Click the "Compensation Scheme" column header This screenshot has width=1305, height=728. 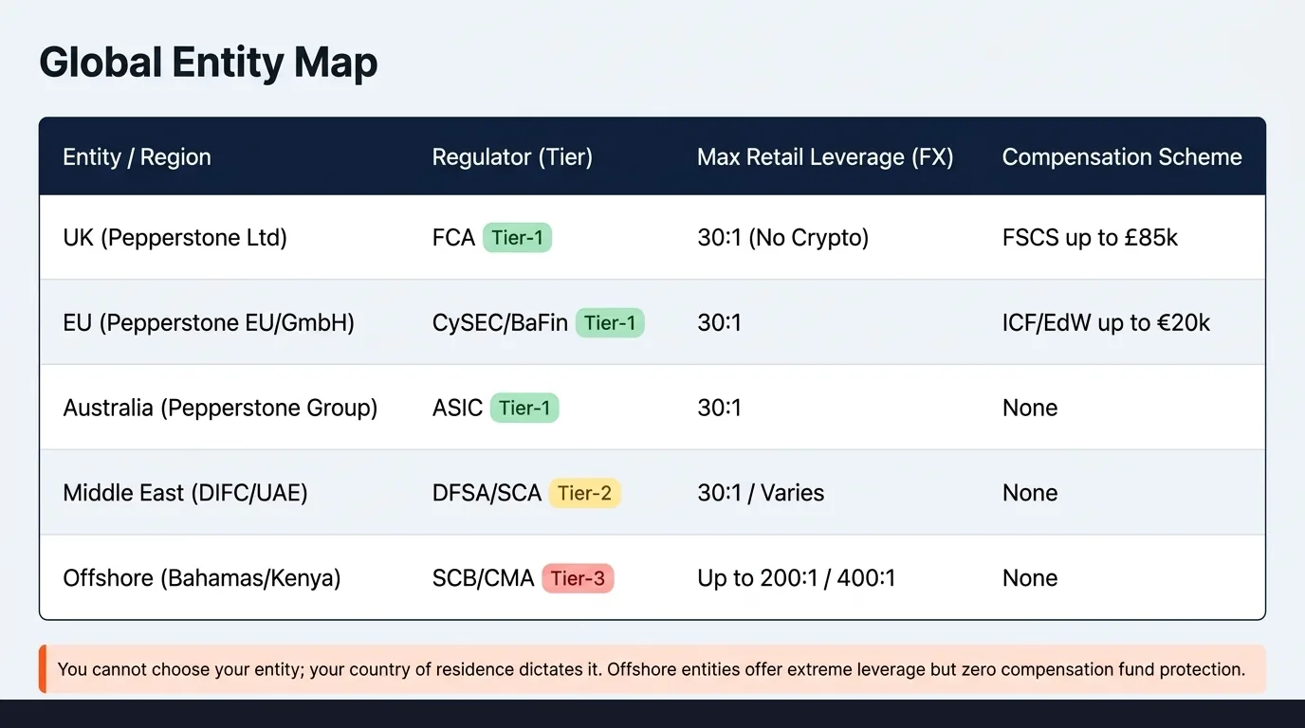(1122, 157)
